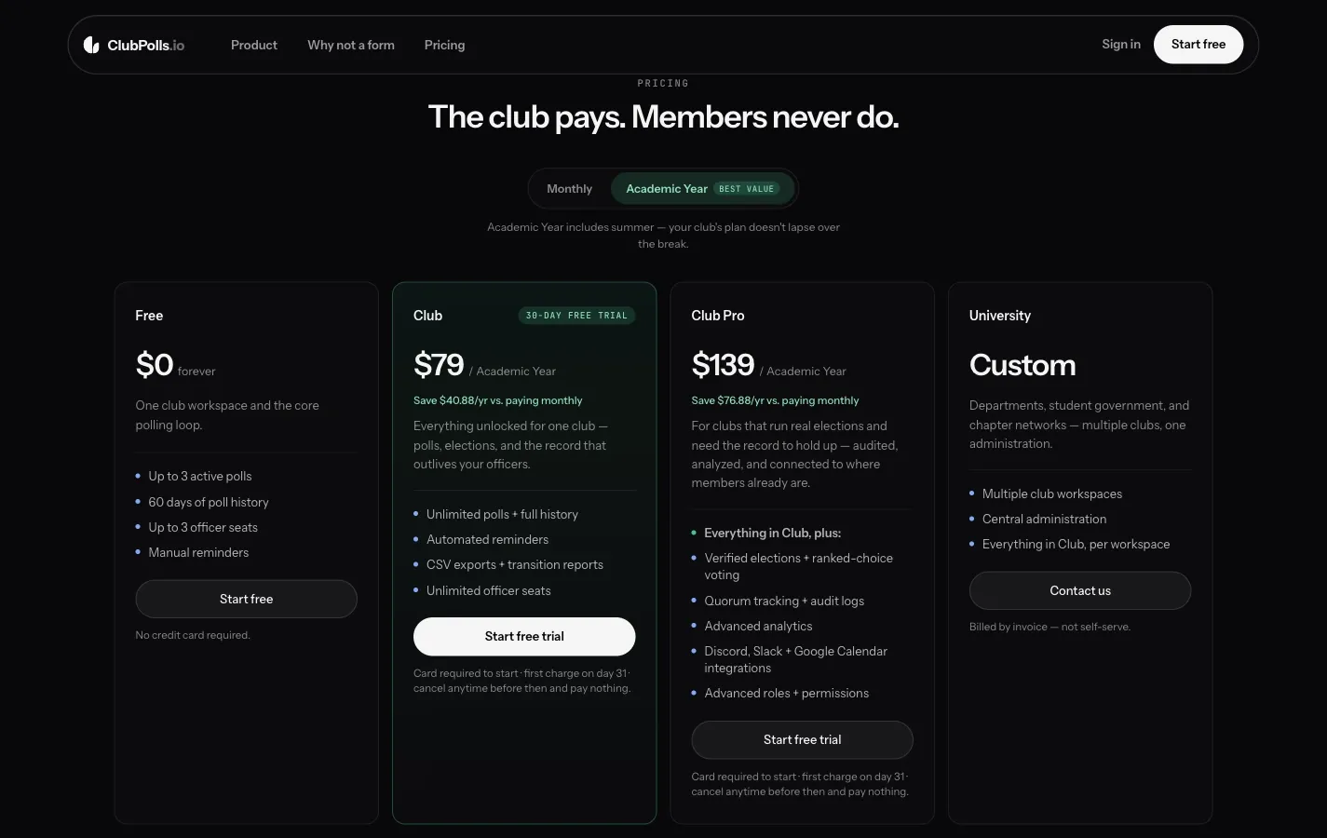The width and height of the screenshot is (1327, 838).
Task: Click 'Up to 3 active polls' feature
Action: click(x=200, y=476)
